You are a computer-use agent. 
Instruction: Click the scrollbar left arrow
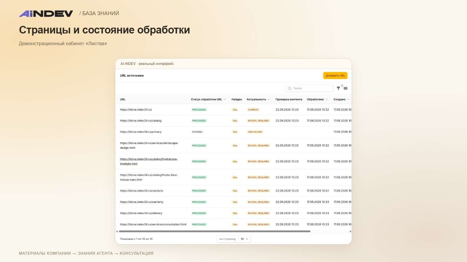117,231
